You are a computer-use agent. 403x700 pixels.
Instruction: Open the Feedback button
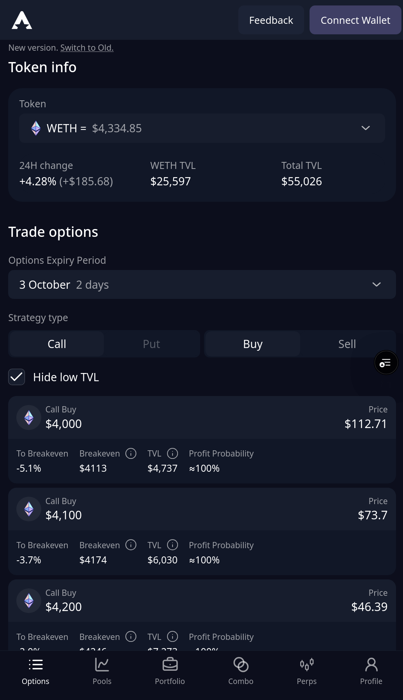[x=271, y=20]
